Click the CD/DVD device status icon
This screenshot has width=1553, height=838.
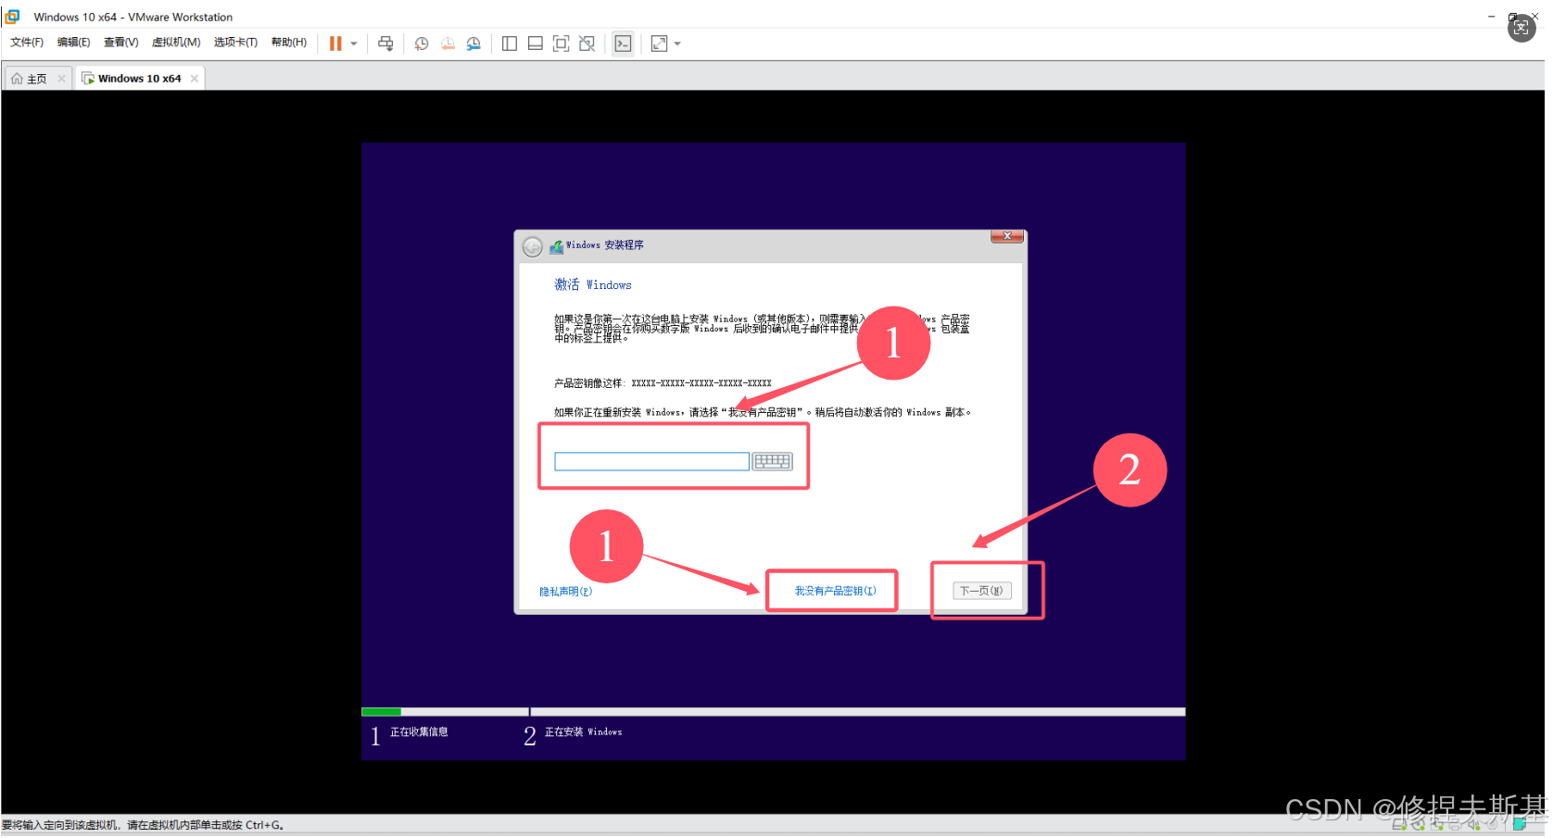pyautogui.click(x=1418, y=822)
